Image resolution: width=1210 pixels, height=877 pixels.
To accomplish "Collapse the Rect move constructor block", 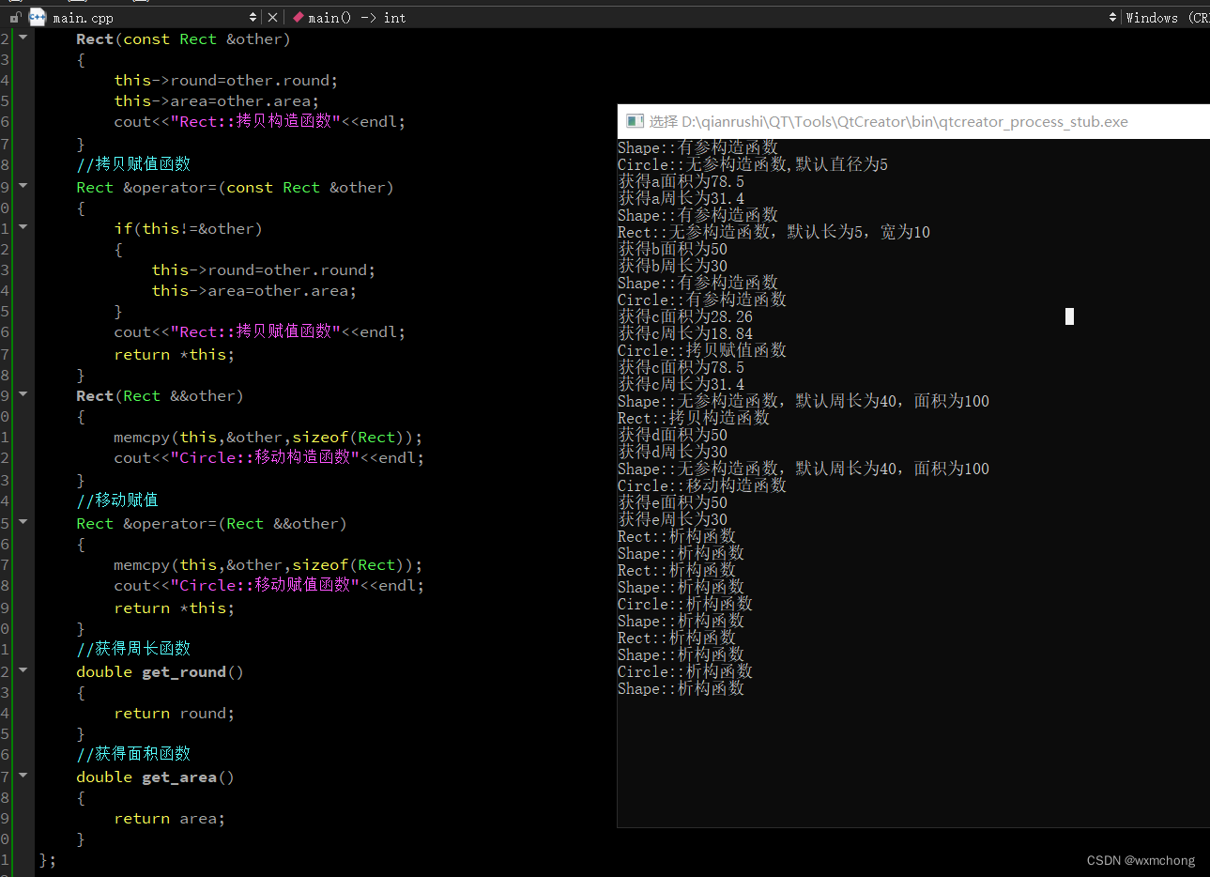I will pos(23,393).
